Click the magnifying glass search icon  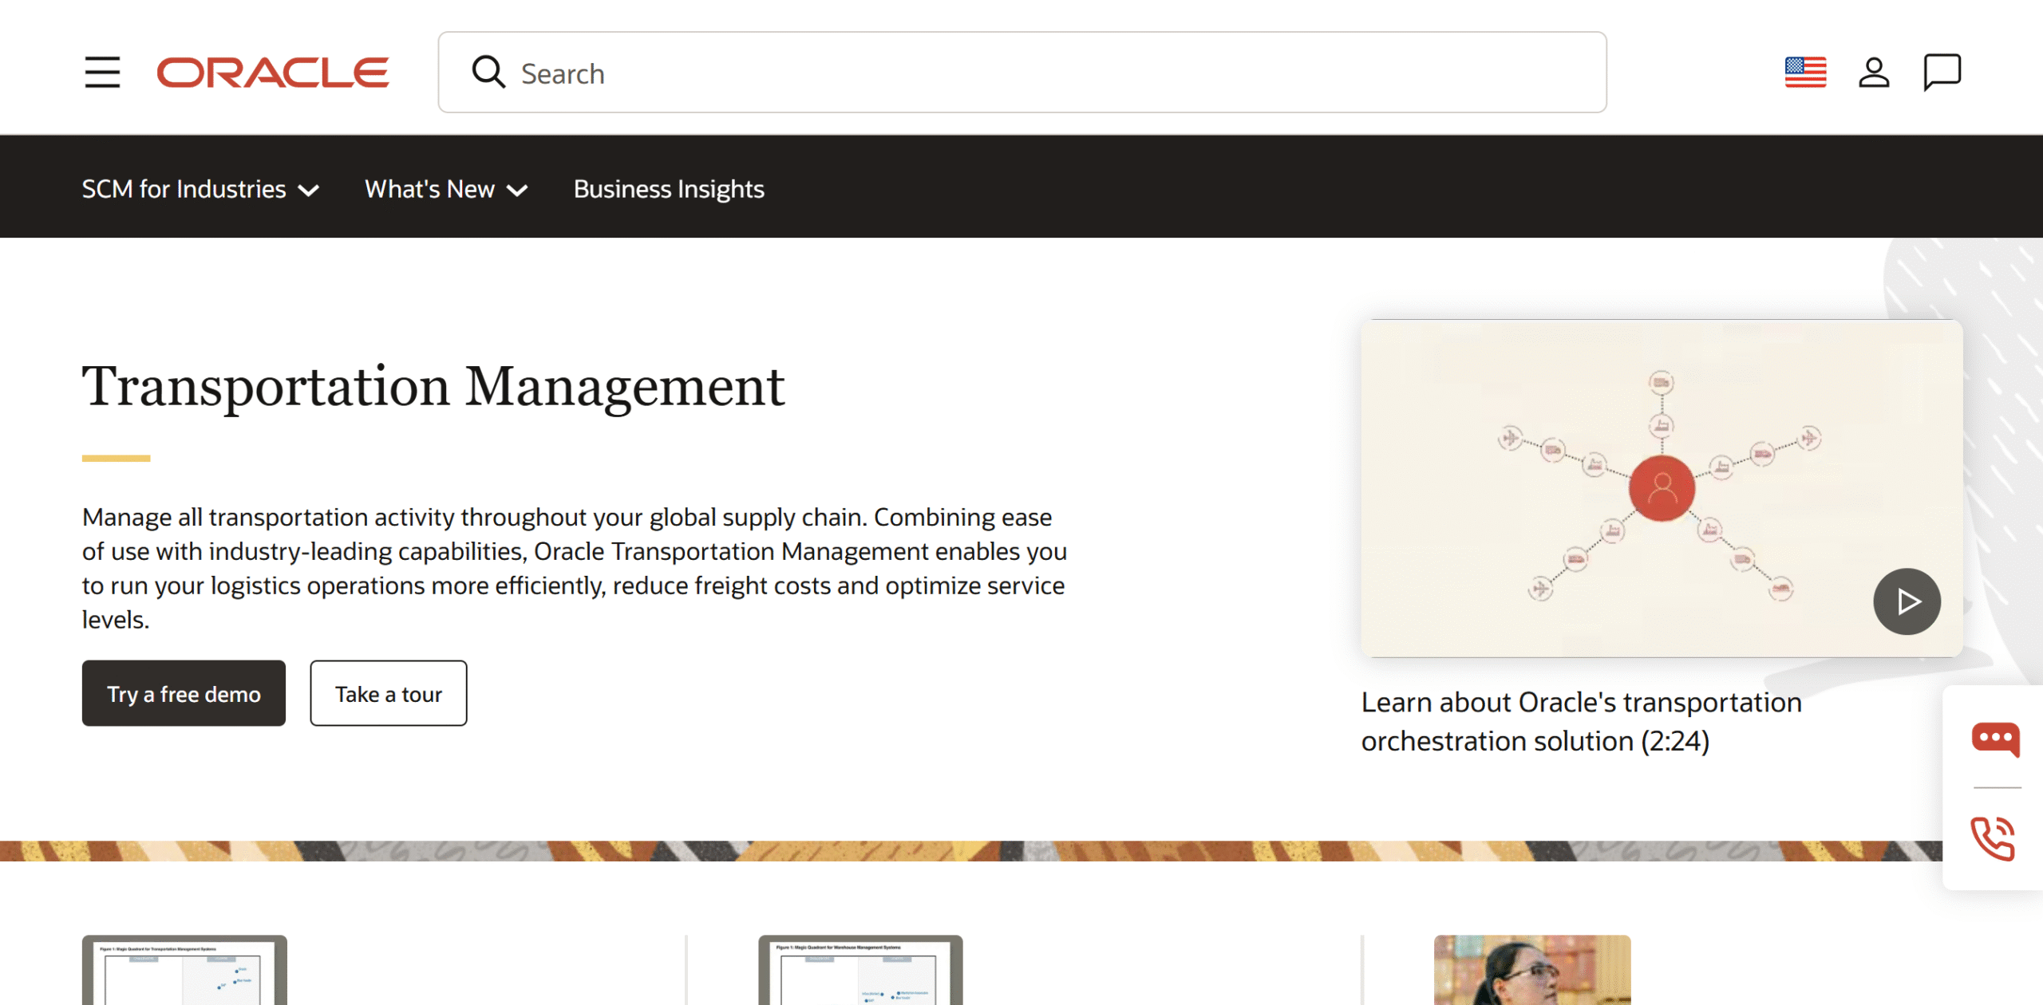[x=488, y=72]
